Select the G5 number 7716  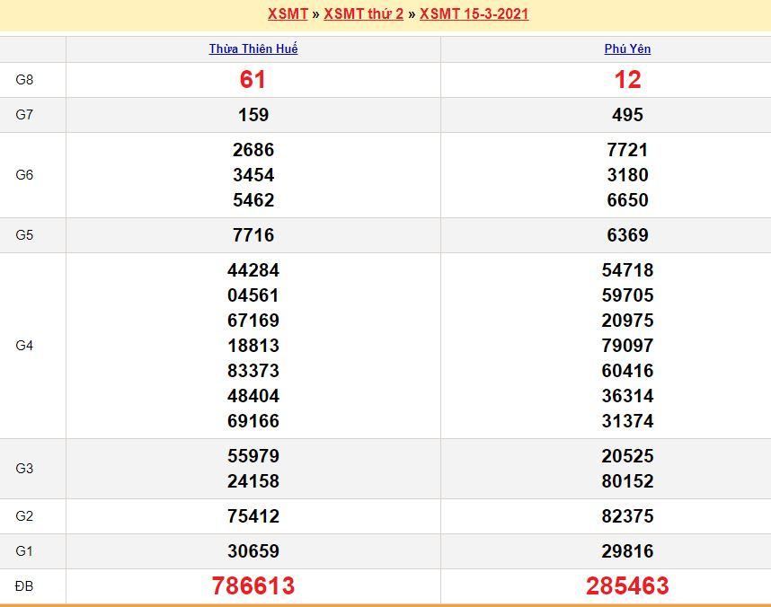pos(253,235)
